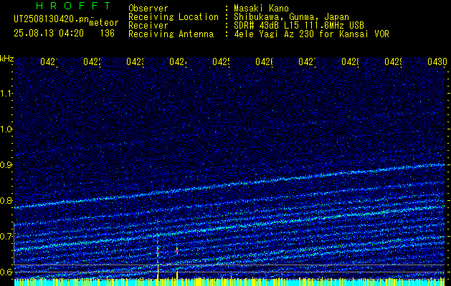The image size is (451, 286).
Task: Click the date 25.08.13 04:20 text
Action: pyautogui.click(x=49, y=34)
